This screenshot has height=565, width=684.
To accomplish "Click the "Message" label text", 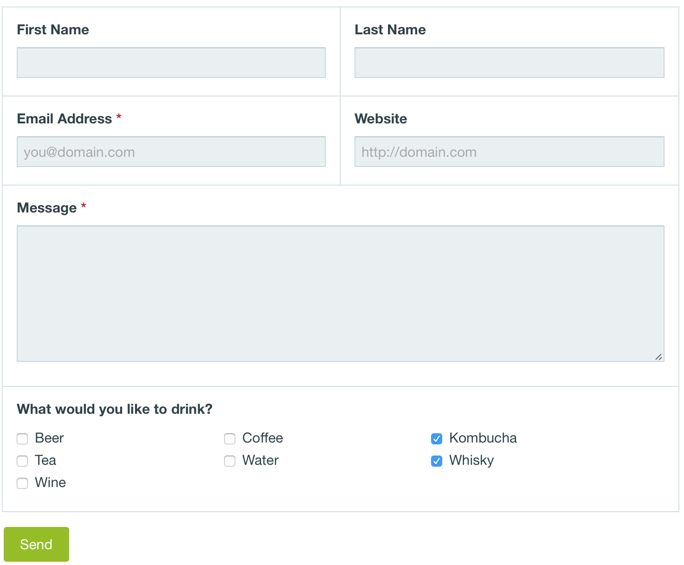I will 47,208.
